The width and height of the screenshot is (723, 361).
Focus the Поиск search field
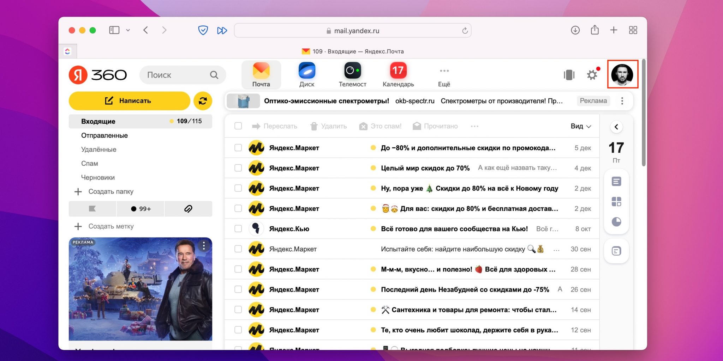pos(183,75)
